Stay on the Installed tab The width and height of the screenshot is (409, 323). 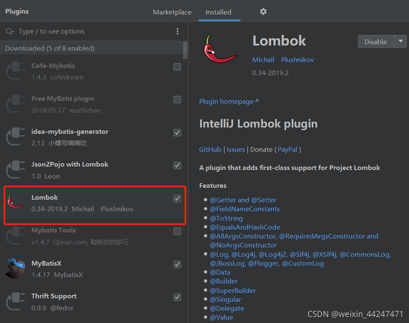[219, 12]
